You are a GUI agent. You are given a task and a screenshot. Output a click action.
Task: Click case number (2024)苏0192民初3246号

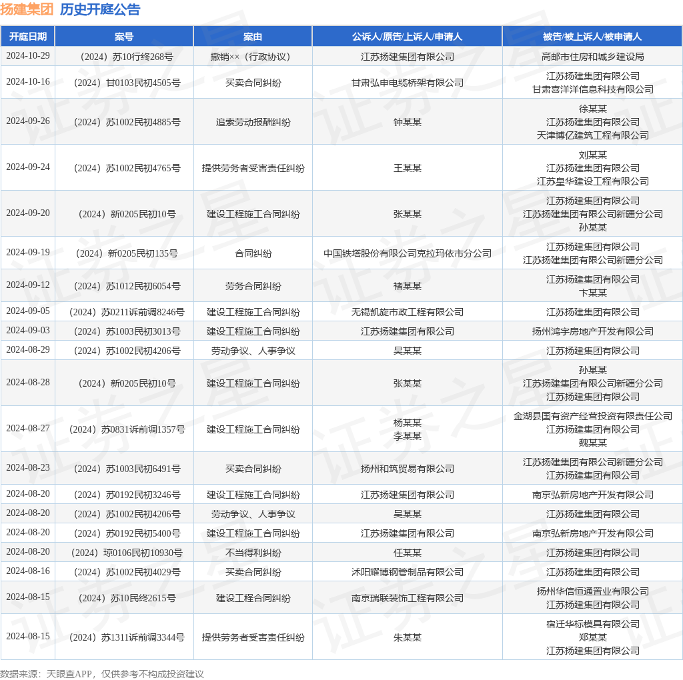124,495
